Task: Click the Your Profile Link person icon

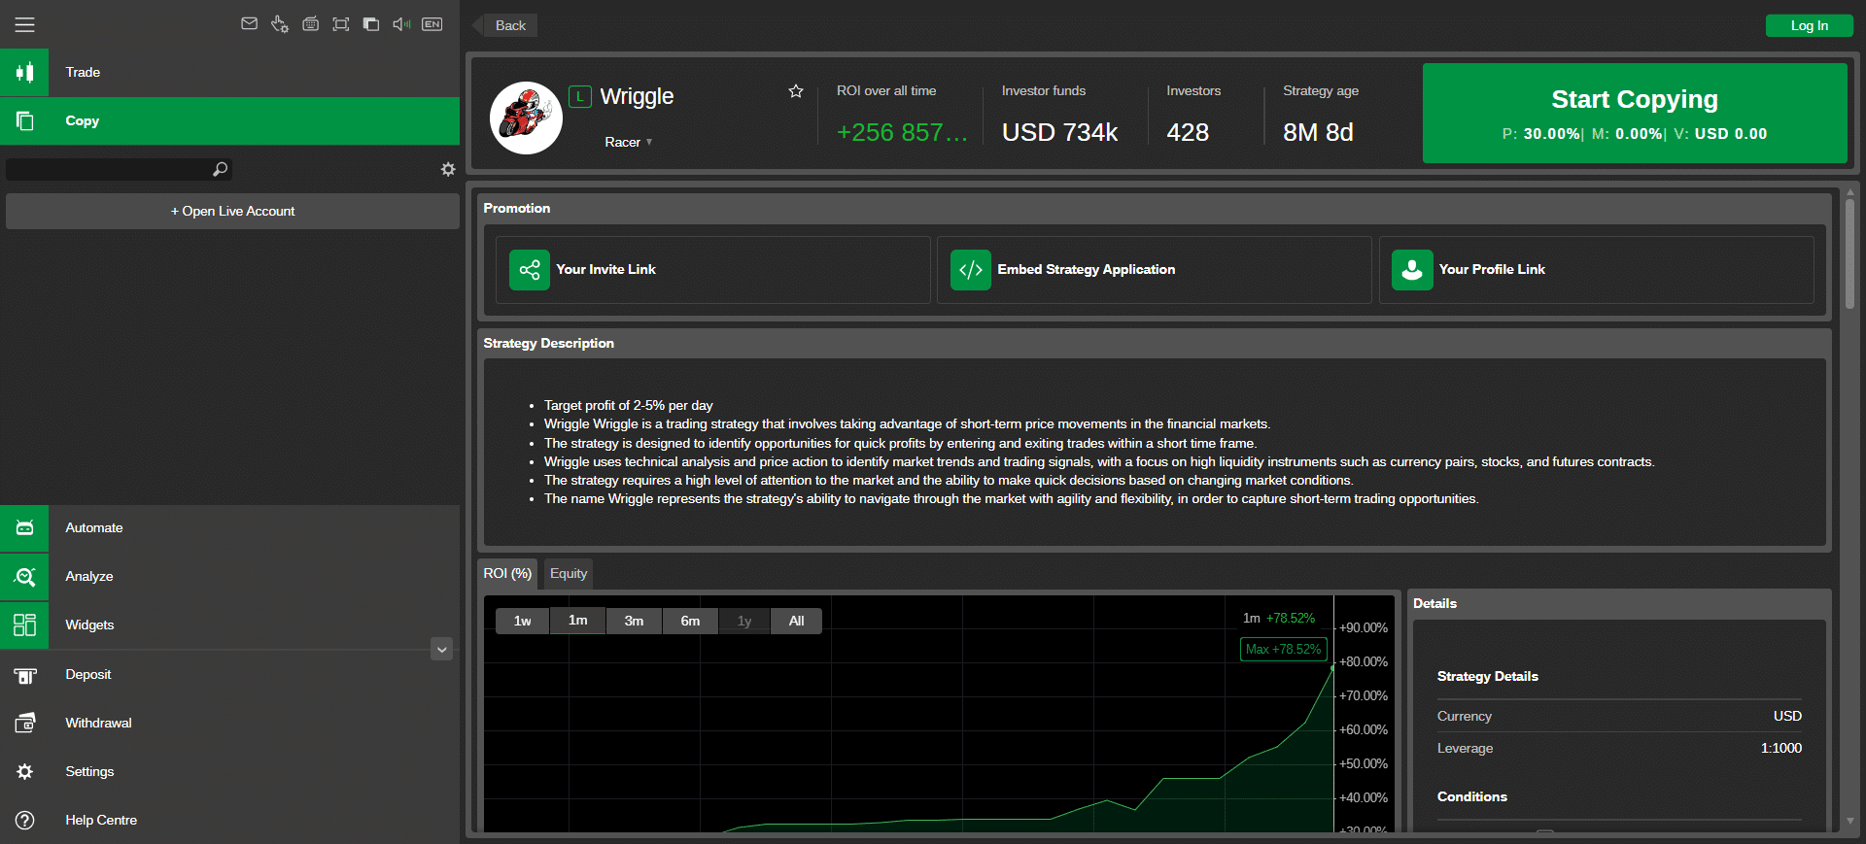Action: point(1412,270)
